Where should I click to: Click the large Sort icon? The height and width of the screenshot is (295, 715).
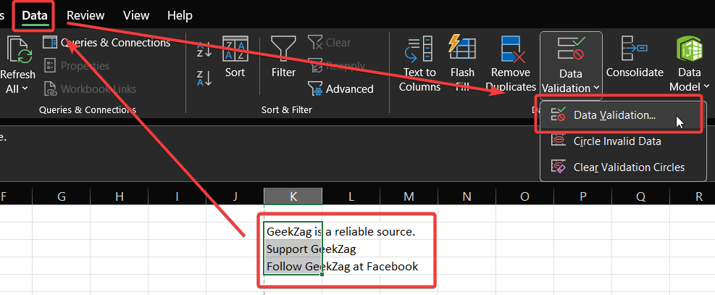coord(235,57)
